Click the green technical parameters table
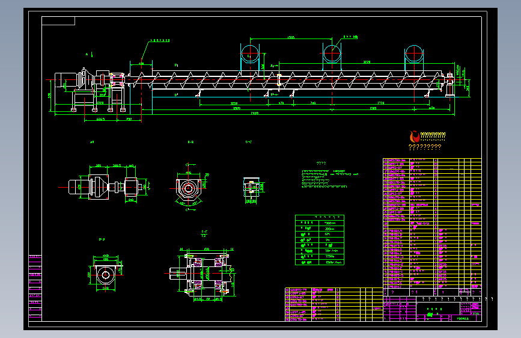 point(320,240)
